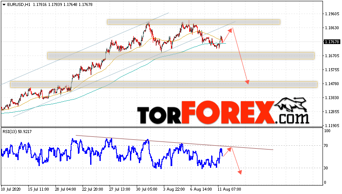Click the RSI 30 level label
Screen dimensions: 342x194
pyautogui.click(x=326, y=168)
